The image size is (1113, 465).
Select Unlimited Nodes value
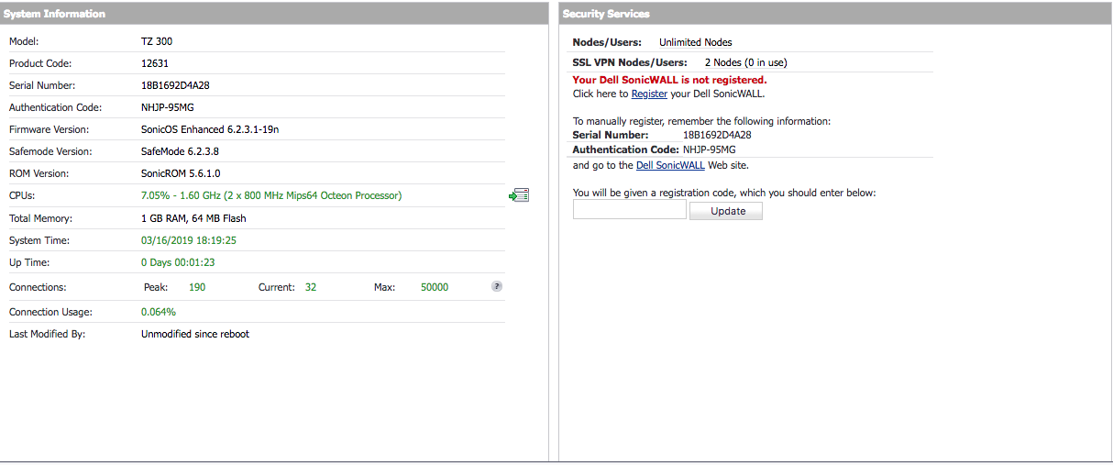696,42
